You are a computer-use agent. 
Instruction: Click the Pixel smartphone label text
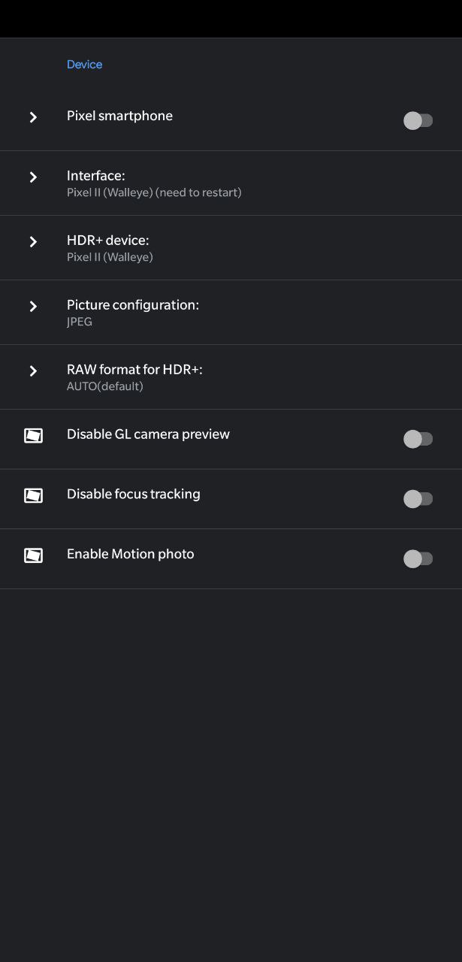[x=119, y=116]
